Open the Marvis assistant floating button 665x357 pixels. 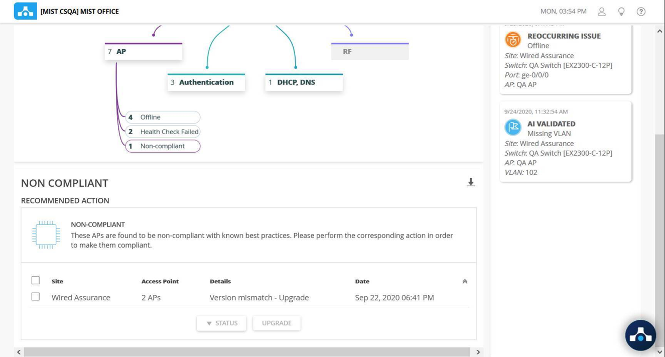tap(640, 335)
